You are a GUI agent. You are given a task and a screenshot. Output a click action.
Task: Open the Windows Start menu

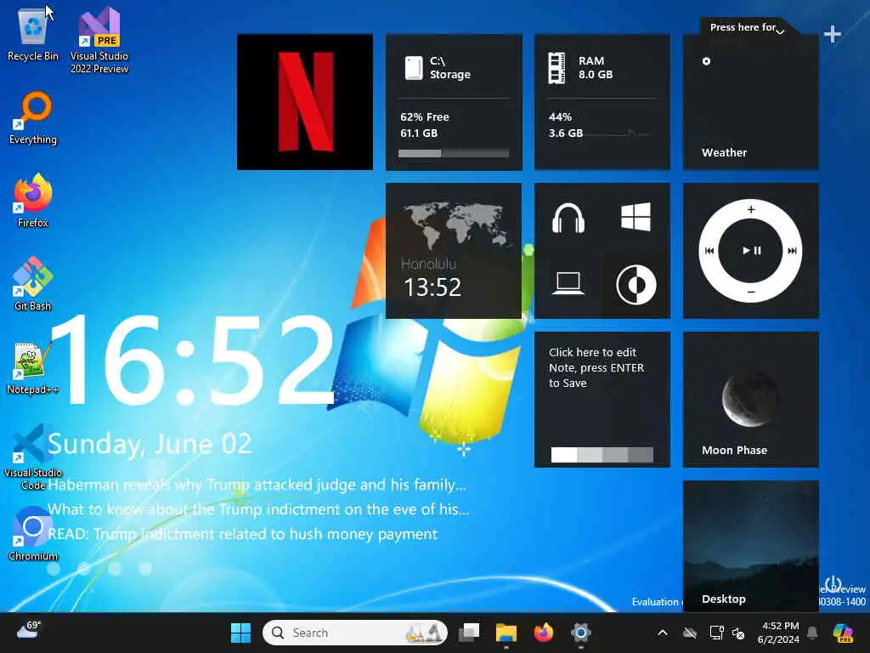click(240, 633)
